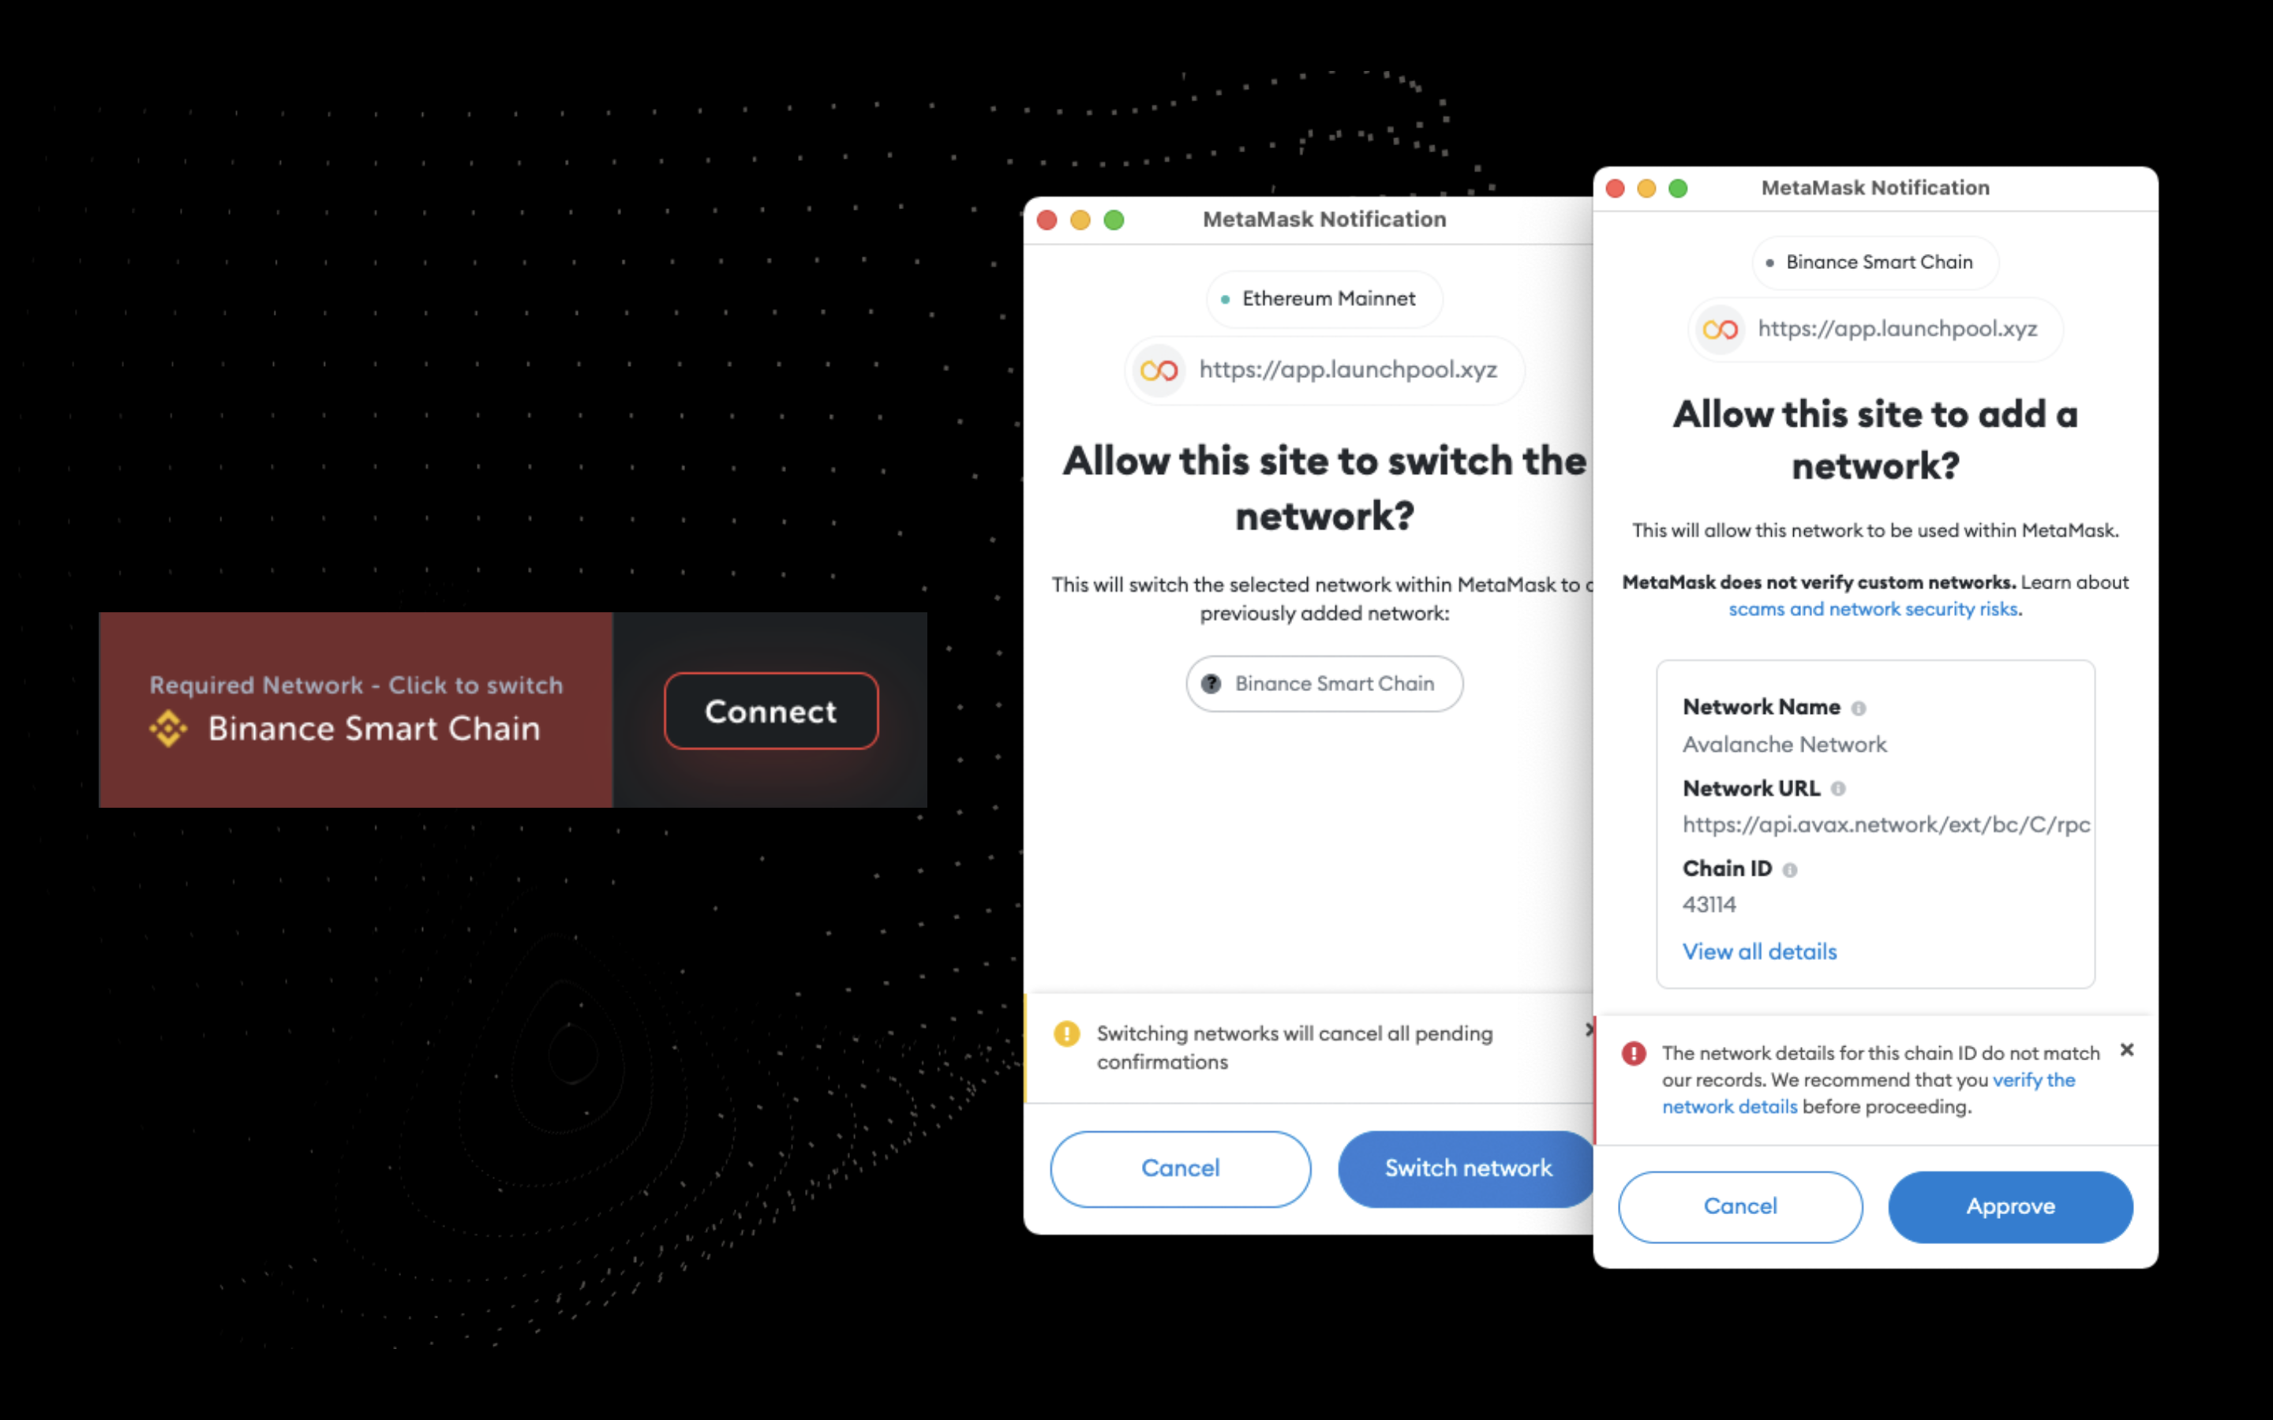Image resolution: width=2273 pixels, height=1420 pixels.
Task: Click Cancel on the switch network dialog
Action: pyautogui.click(x=1180, y=1168)
